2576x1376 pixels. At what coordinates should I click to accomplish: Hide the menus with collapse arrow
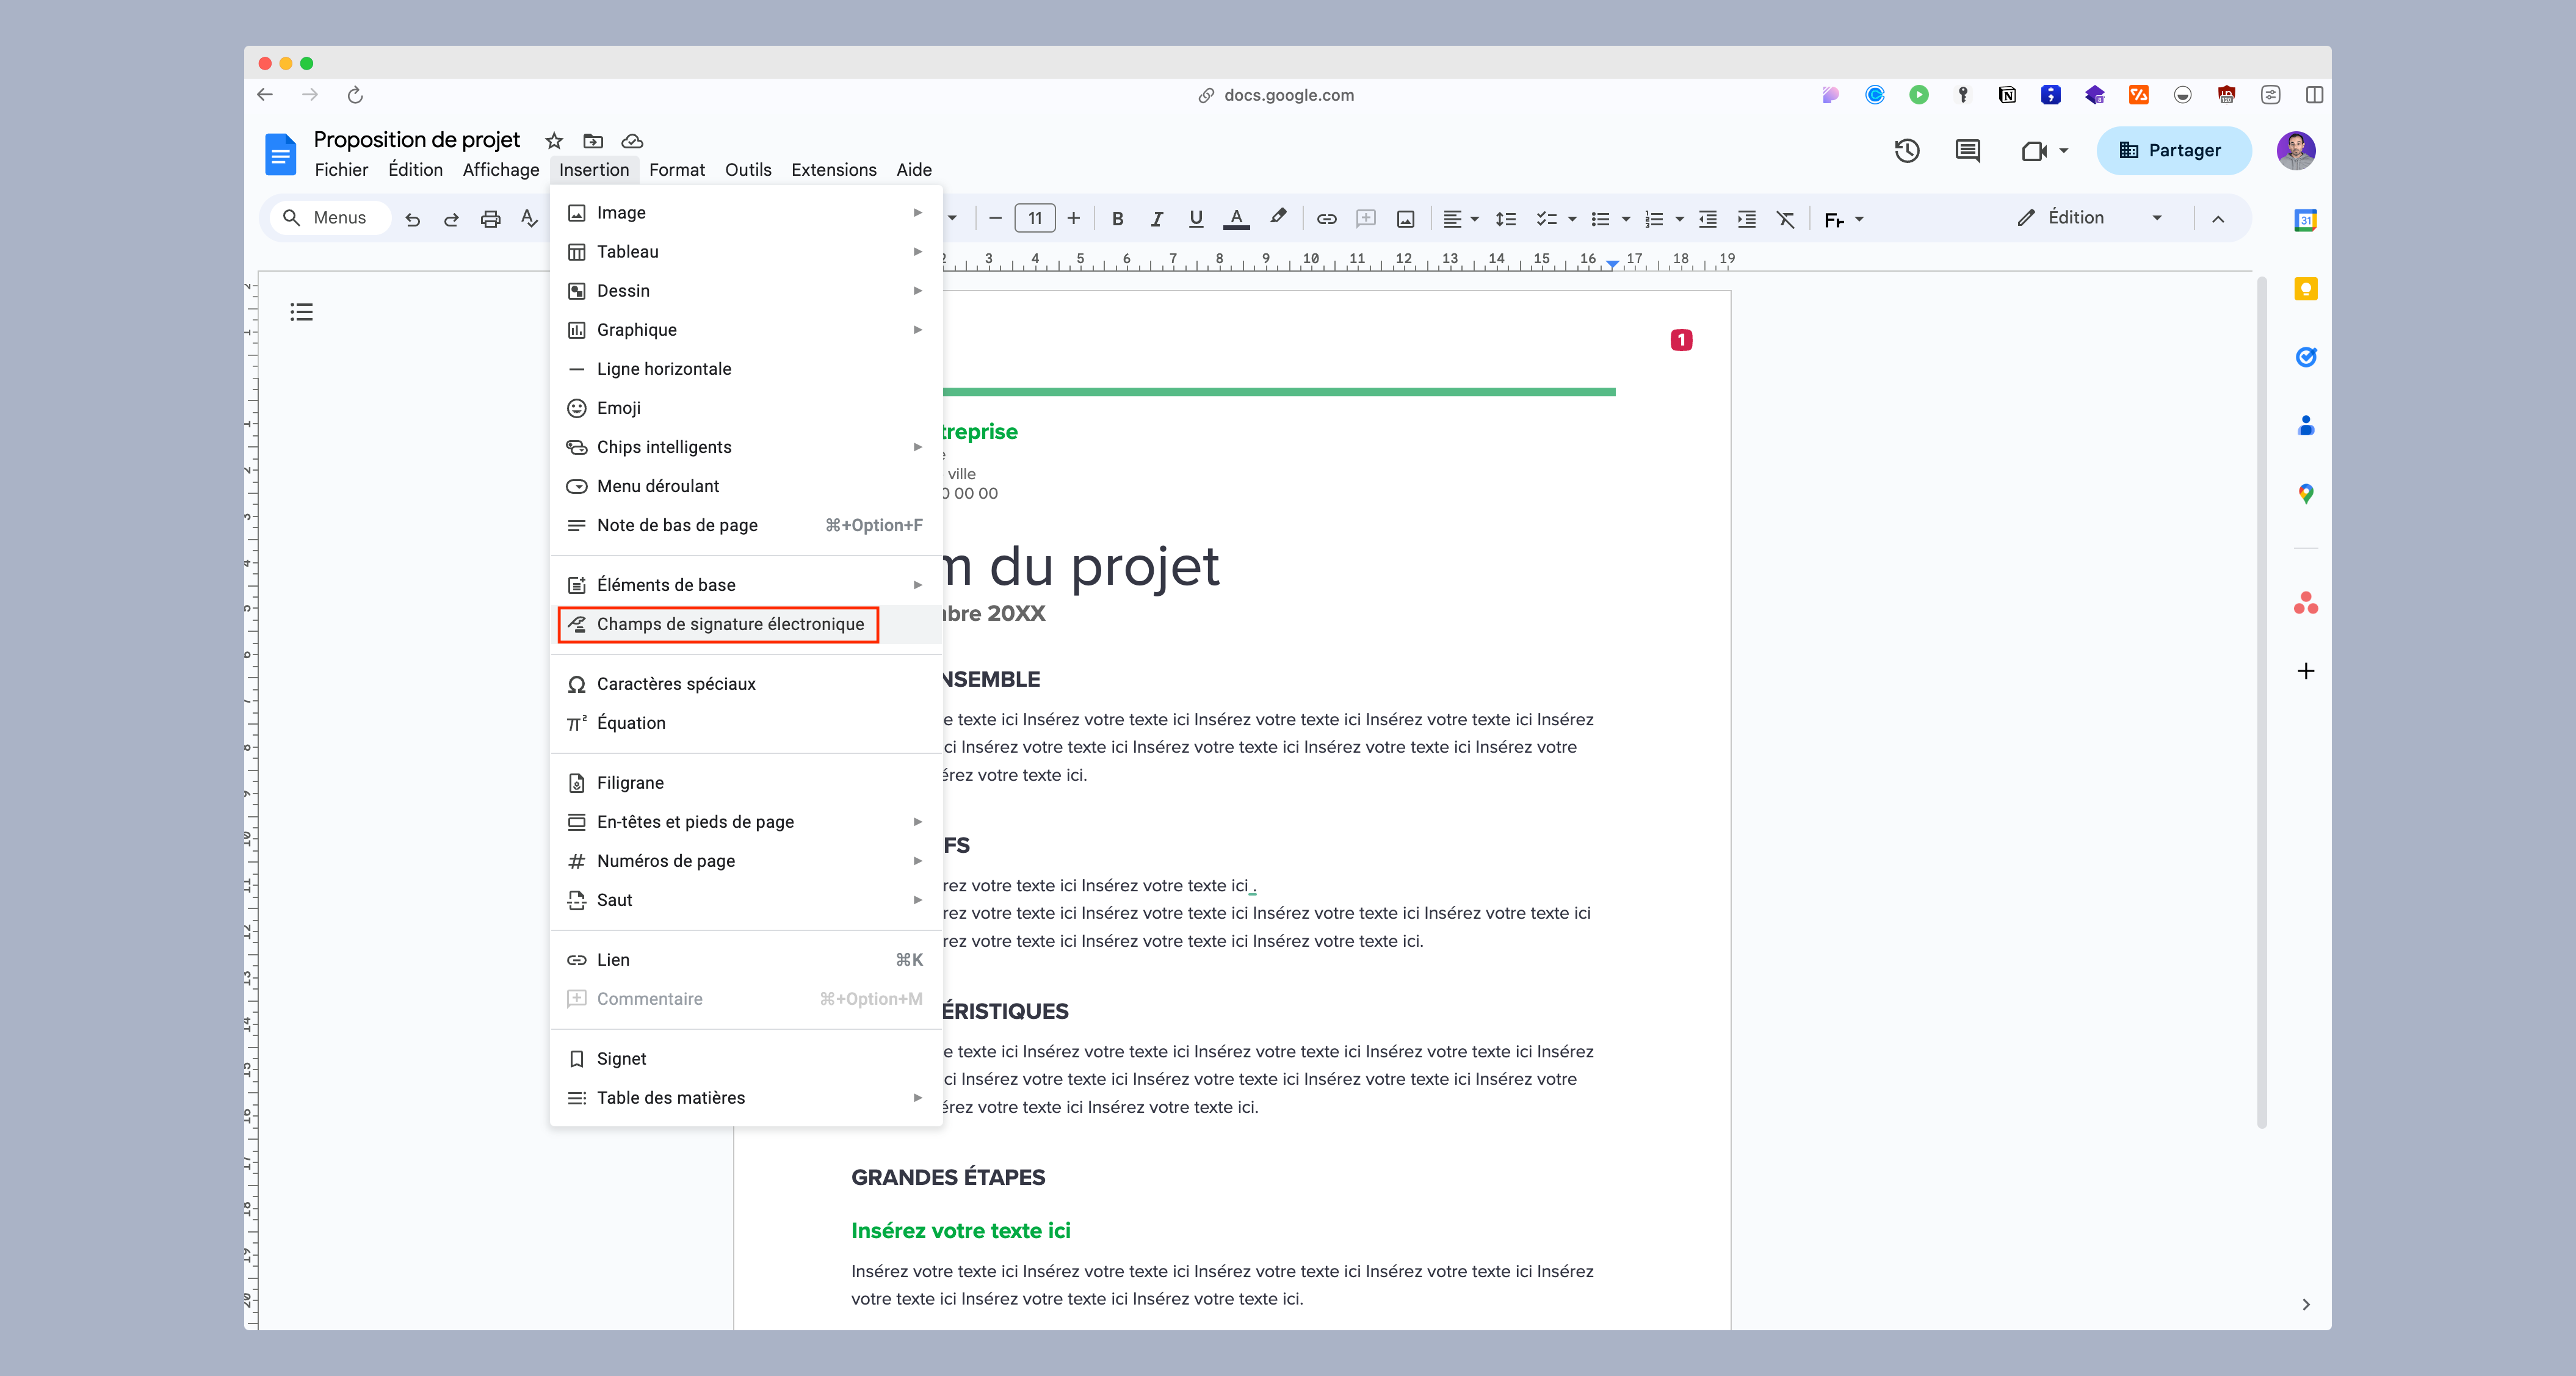point(2217,219)
